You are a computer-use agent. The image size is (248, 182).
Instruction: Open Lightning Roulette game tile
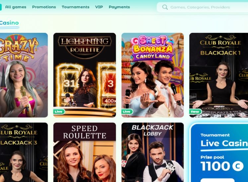point(85,75)
